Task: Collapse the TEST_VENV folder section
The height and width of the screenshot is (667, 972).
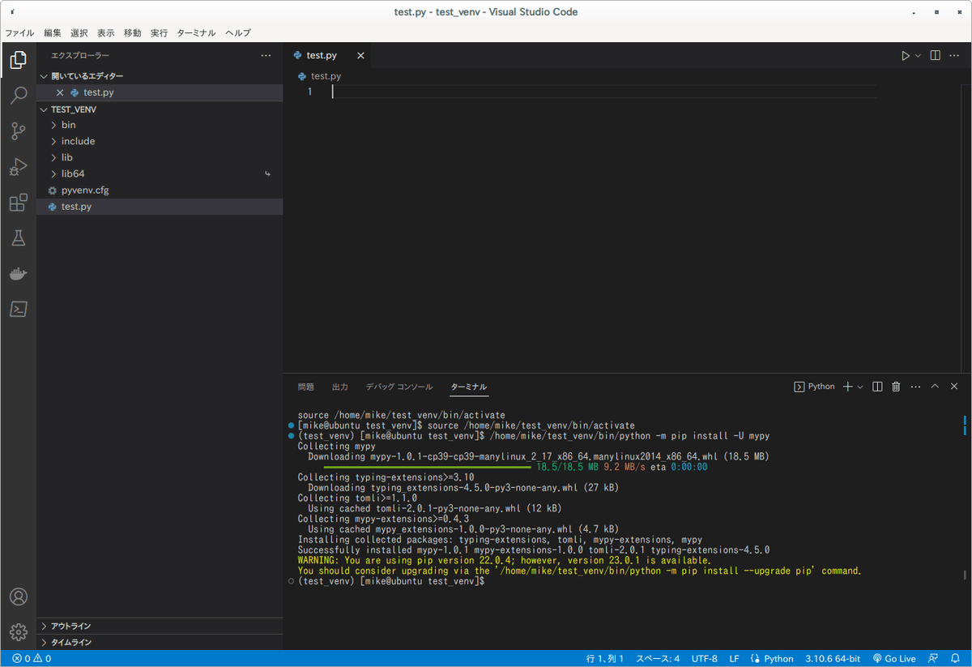Action: 160,109
